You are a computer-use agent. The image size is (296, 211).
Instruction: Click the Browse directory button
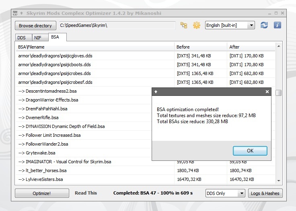35,26
